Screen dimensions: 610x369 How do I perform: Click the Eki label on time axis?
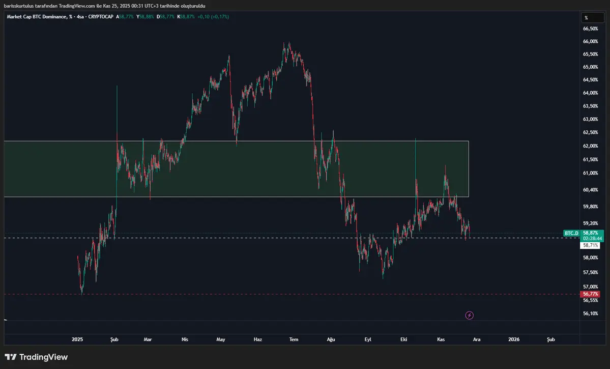pos(404,339)
